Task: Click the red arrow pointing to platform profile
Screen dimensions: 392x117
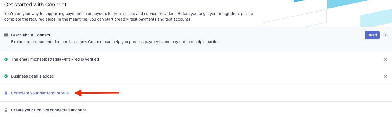Action: [97, 93]
